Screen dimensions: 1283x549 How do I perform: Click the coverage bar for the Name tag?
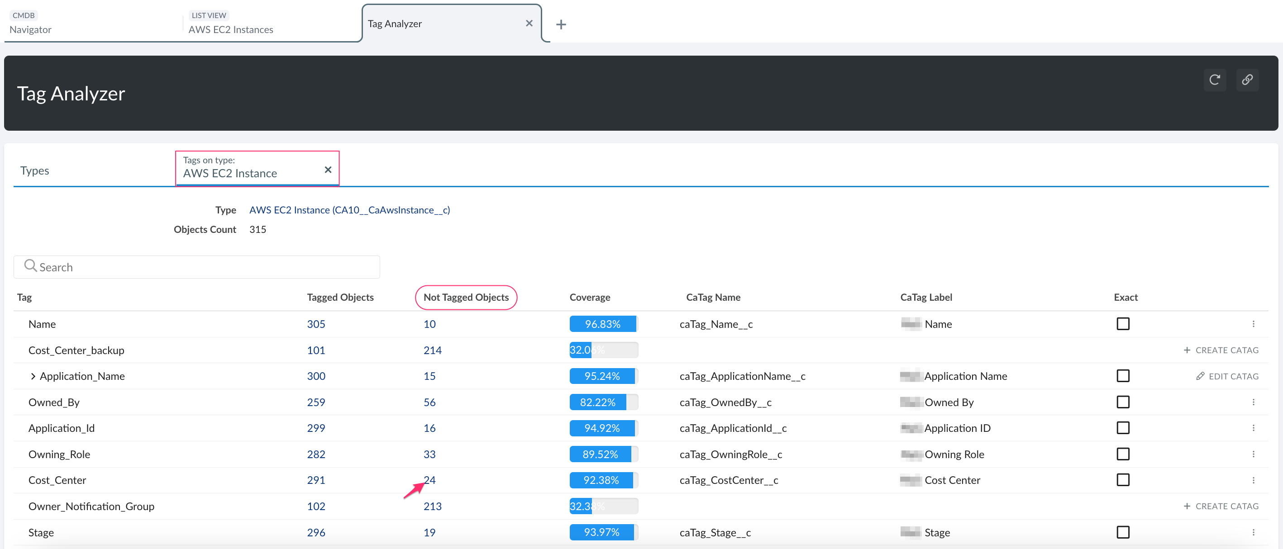click(603, 323)
